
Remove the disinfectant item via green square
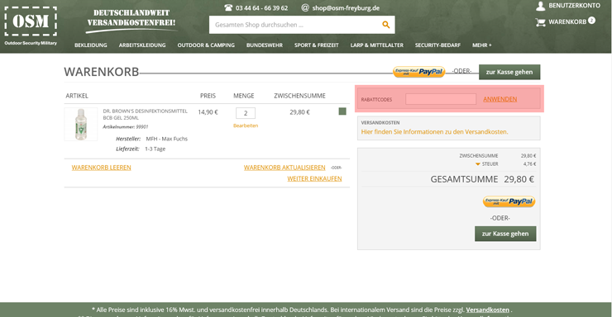coord(342,111)
